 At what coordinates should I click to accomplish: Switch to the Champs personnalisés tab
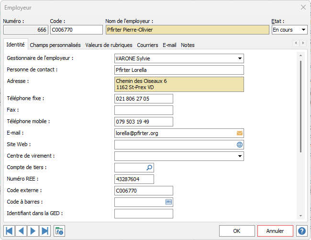click(x=55, y=45)
